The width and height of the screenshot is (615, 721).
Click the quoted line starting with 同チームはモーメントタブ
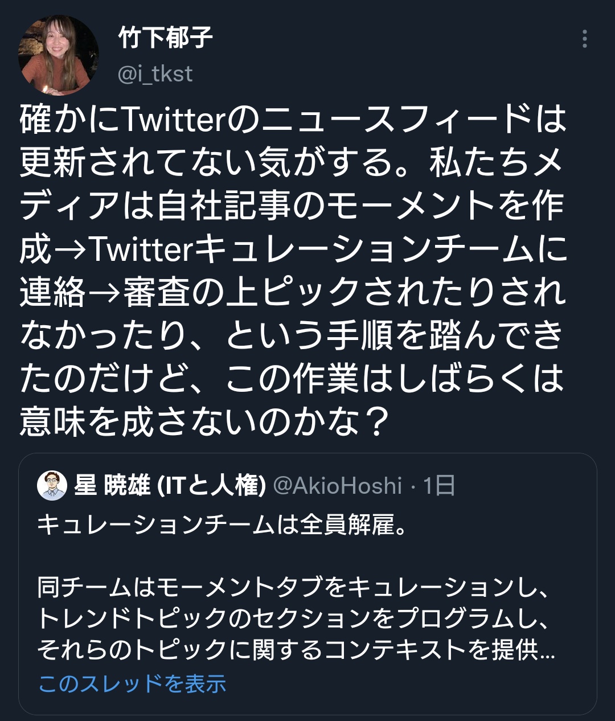[x=293, y=587]
